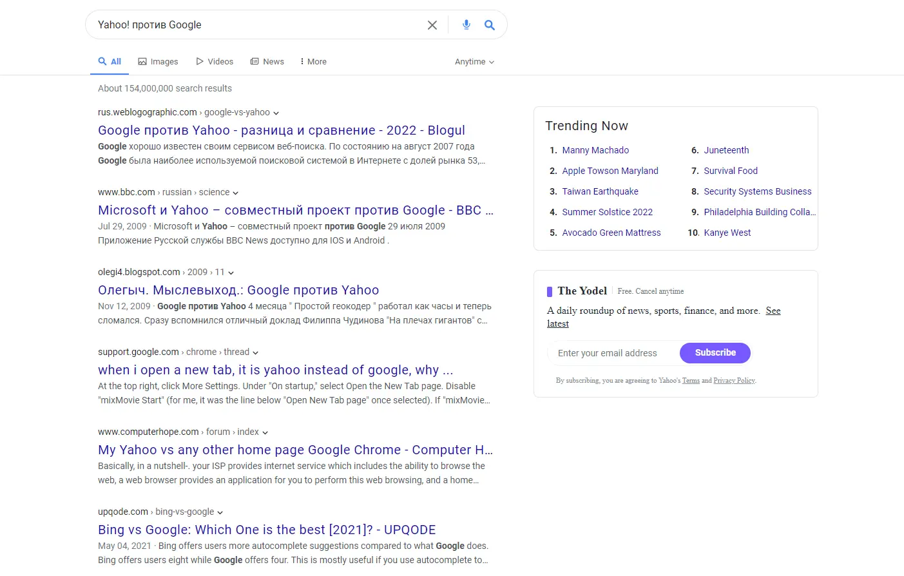Open trending topic Manny Machado
The image size is (904, 576).
pyautogui.click(x=595, y=150)
